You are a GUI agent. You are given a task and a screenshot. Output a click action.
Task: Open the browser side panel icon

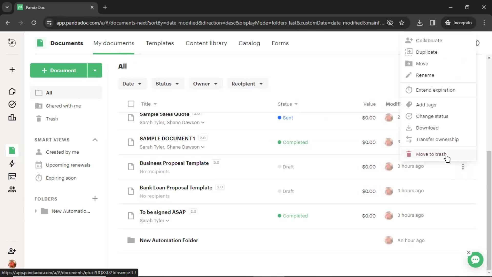pos(433,23)
